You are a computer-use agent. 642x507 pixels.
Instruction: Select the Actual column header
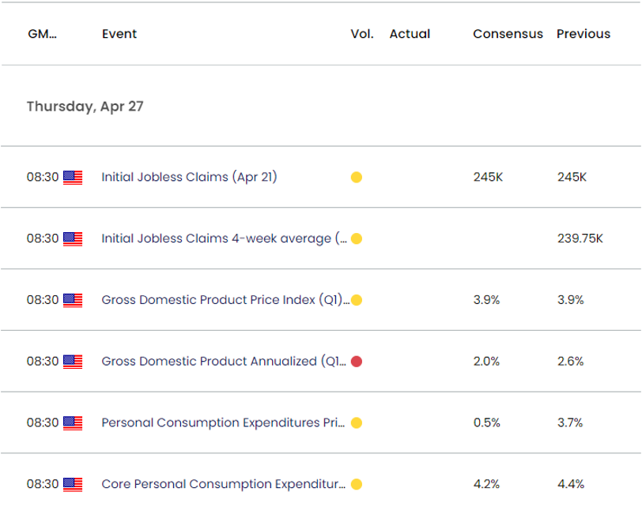coord(410,34)
